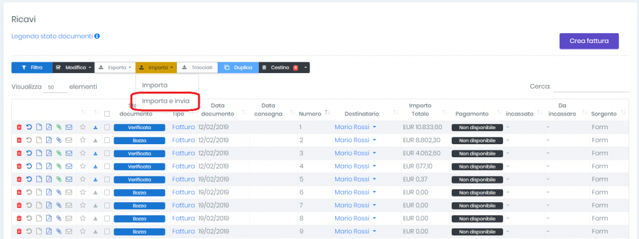The width and height of the screenshot is (639, 239).
Task: Tick the checkbox for invoice number 9
Action: click(x=107, y=232)
